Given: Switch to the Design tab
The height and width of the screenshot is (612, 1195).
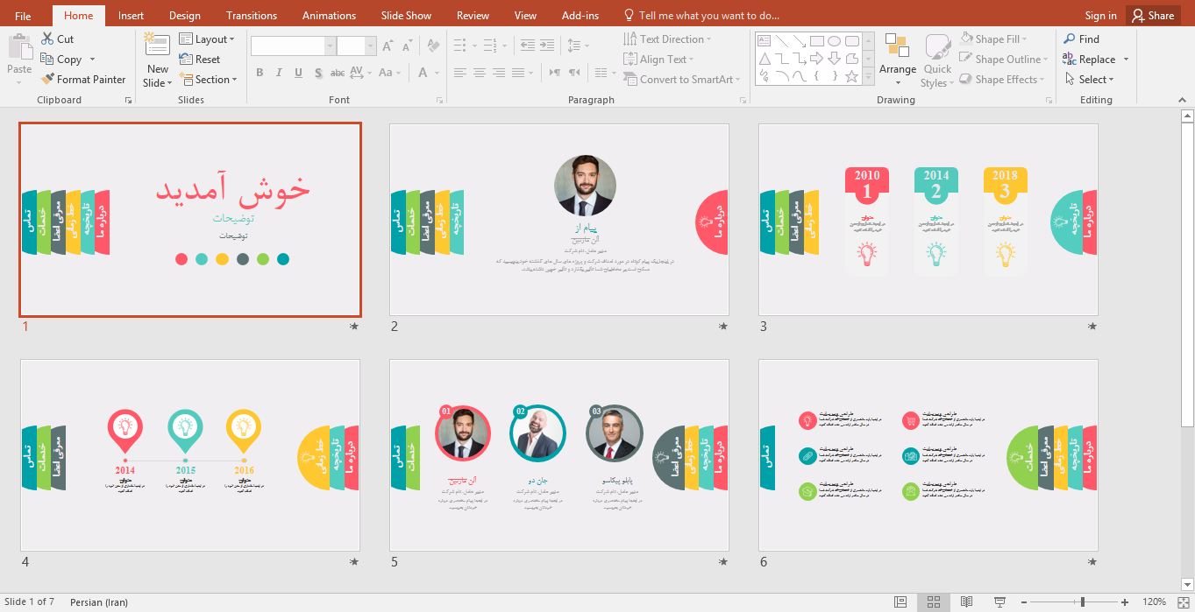Looking at the screenshot, I should pyautogui.click(x=184, y=16).
